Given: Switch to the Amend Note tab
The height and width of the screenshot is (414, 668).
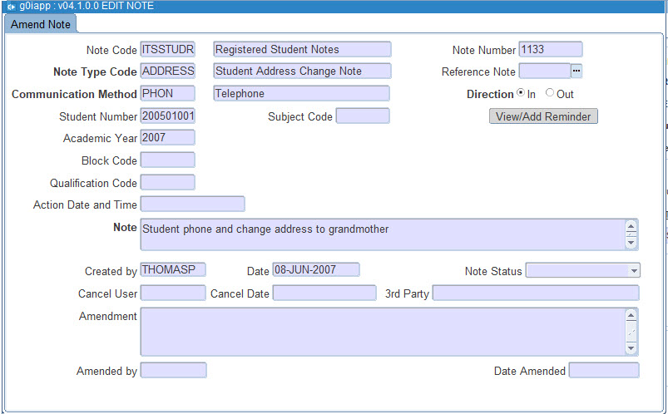Looking at the screenshot, I should click(40, 25).
